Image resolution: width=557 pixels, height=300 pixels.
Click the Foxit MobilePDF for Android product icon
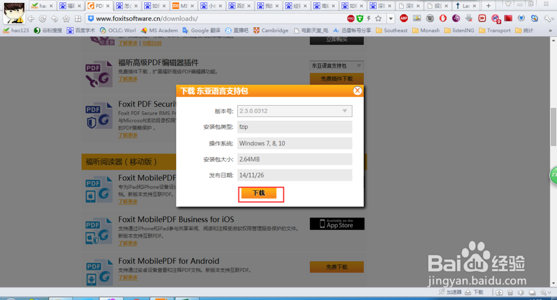pyautogui.click(x=99, y=273)
